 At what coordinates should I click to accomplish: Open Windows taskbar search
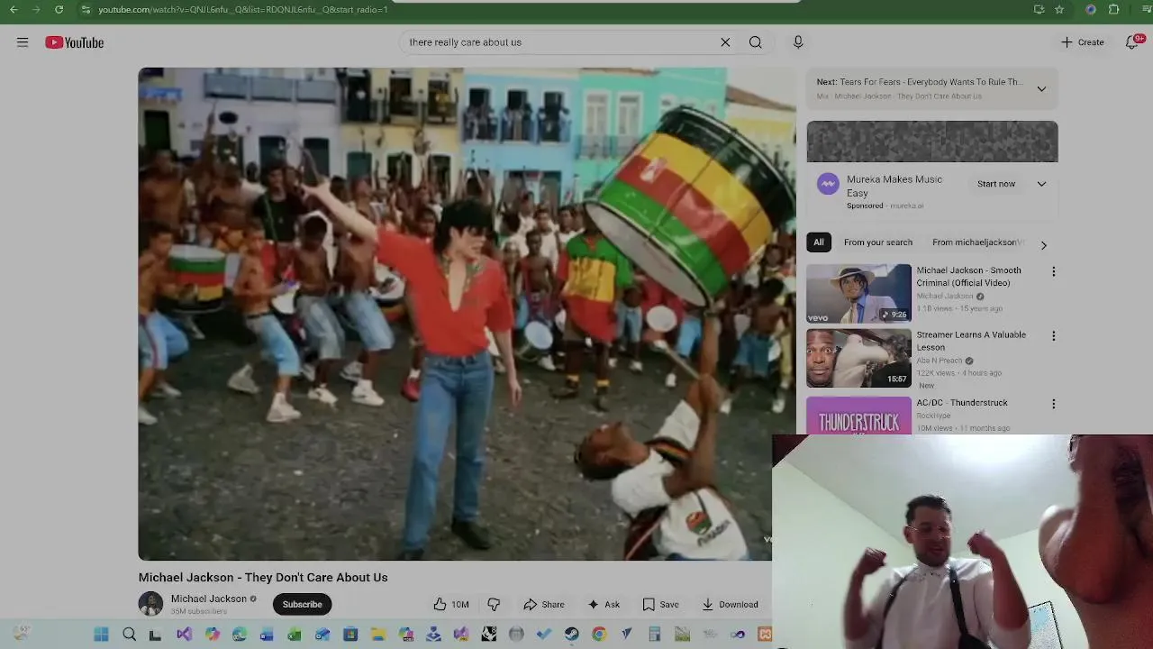[129, 635]
